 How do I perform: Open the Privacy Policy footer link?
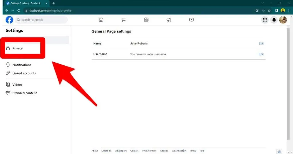click(149, 151)
